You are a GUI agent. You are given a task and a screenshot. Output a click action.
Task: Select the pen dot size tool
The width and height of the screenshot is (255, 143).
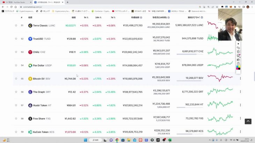click(x=238, y=44)
